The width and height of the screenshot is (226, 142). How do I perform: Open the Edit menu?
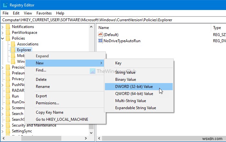click(x=16, y=13)
